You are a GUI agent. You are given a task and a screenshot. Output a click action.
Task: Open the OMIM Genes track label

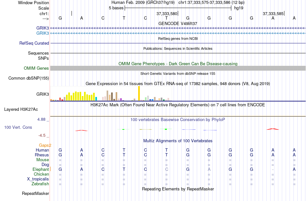click(36, 68)
